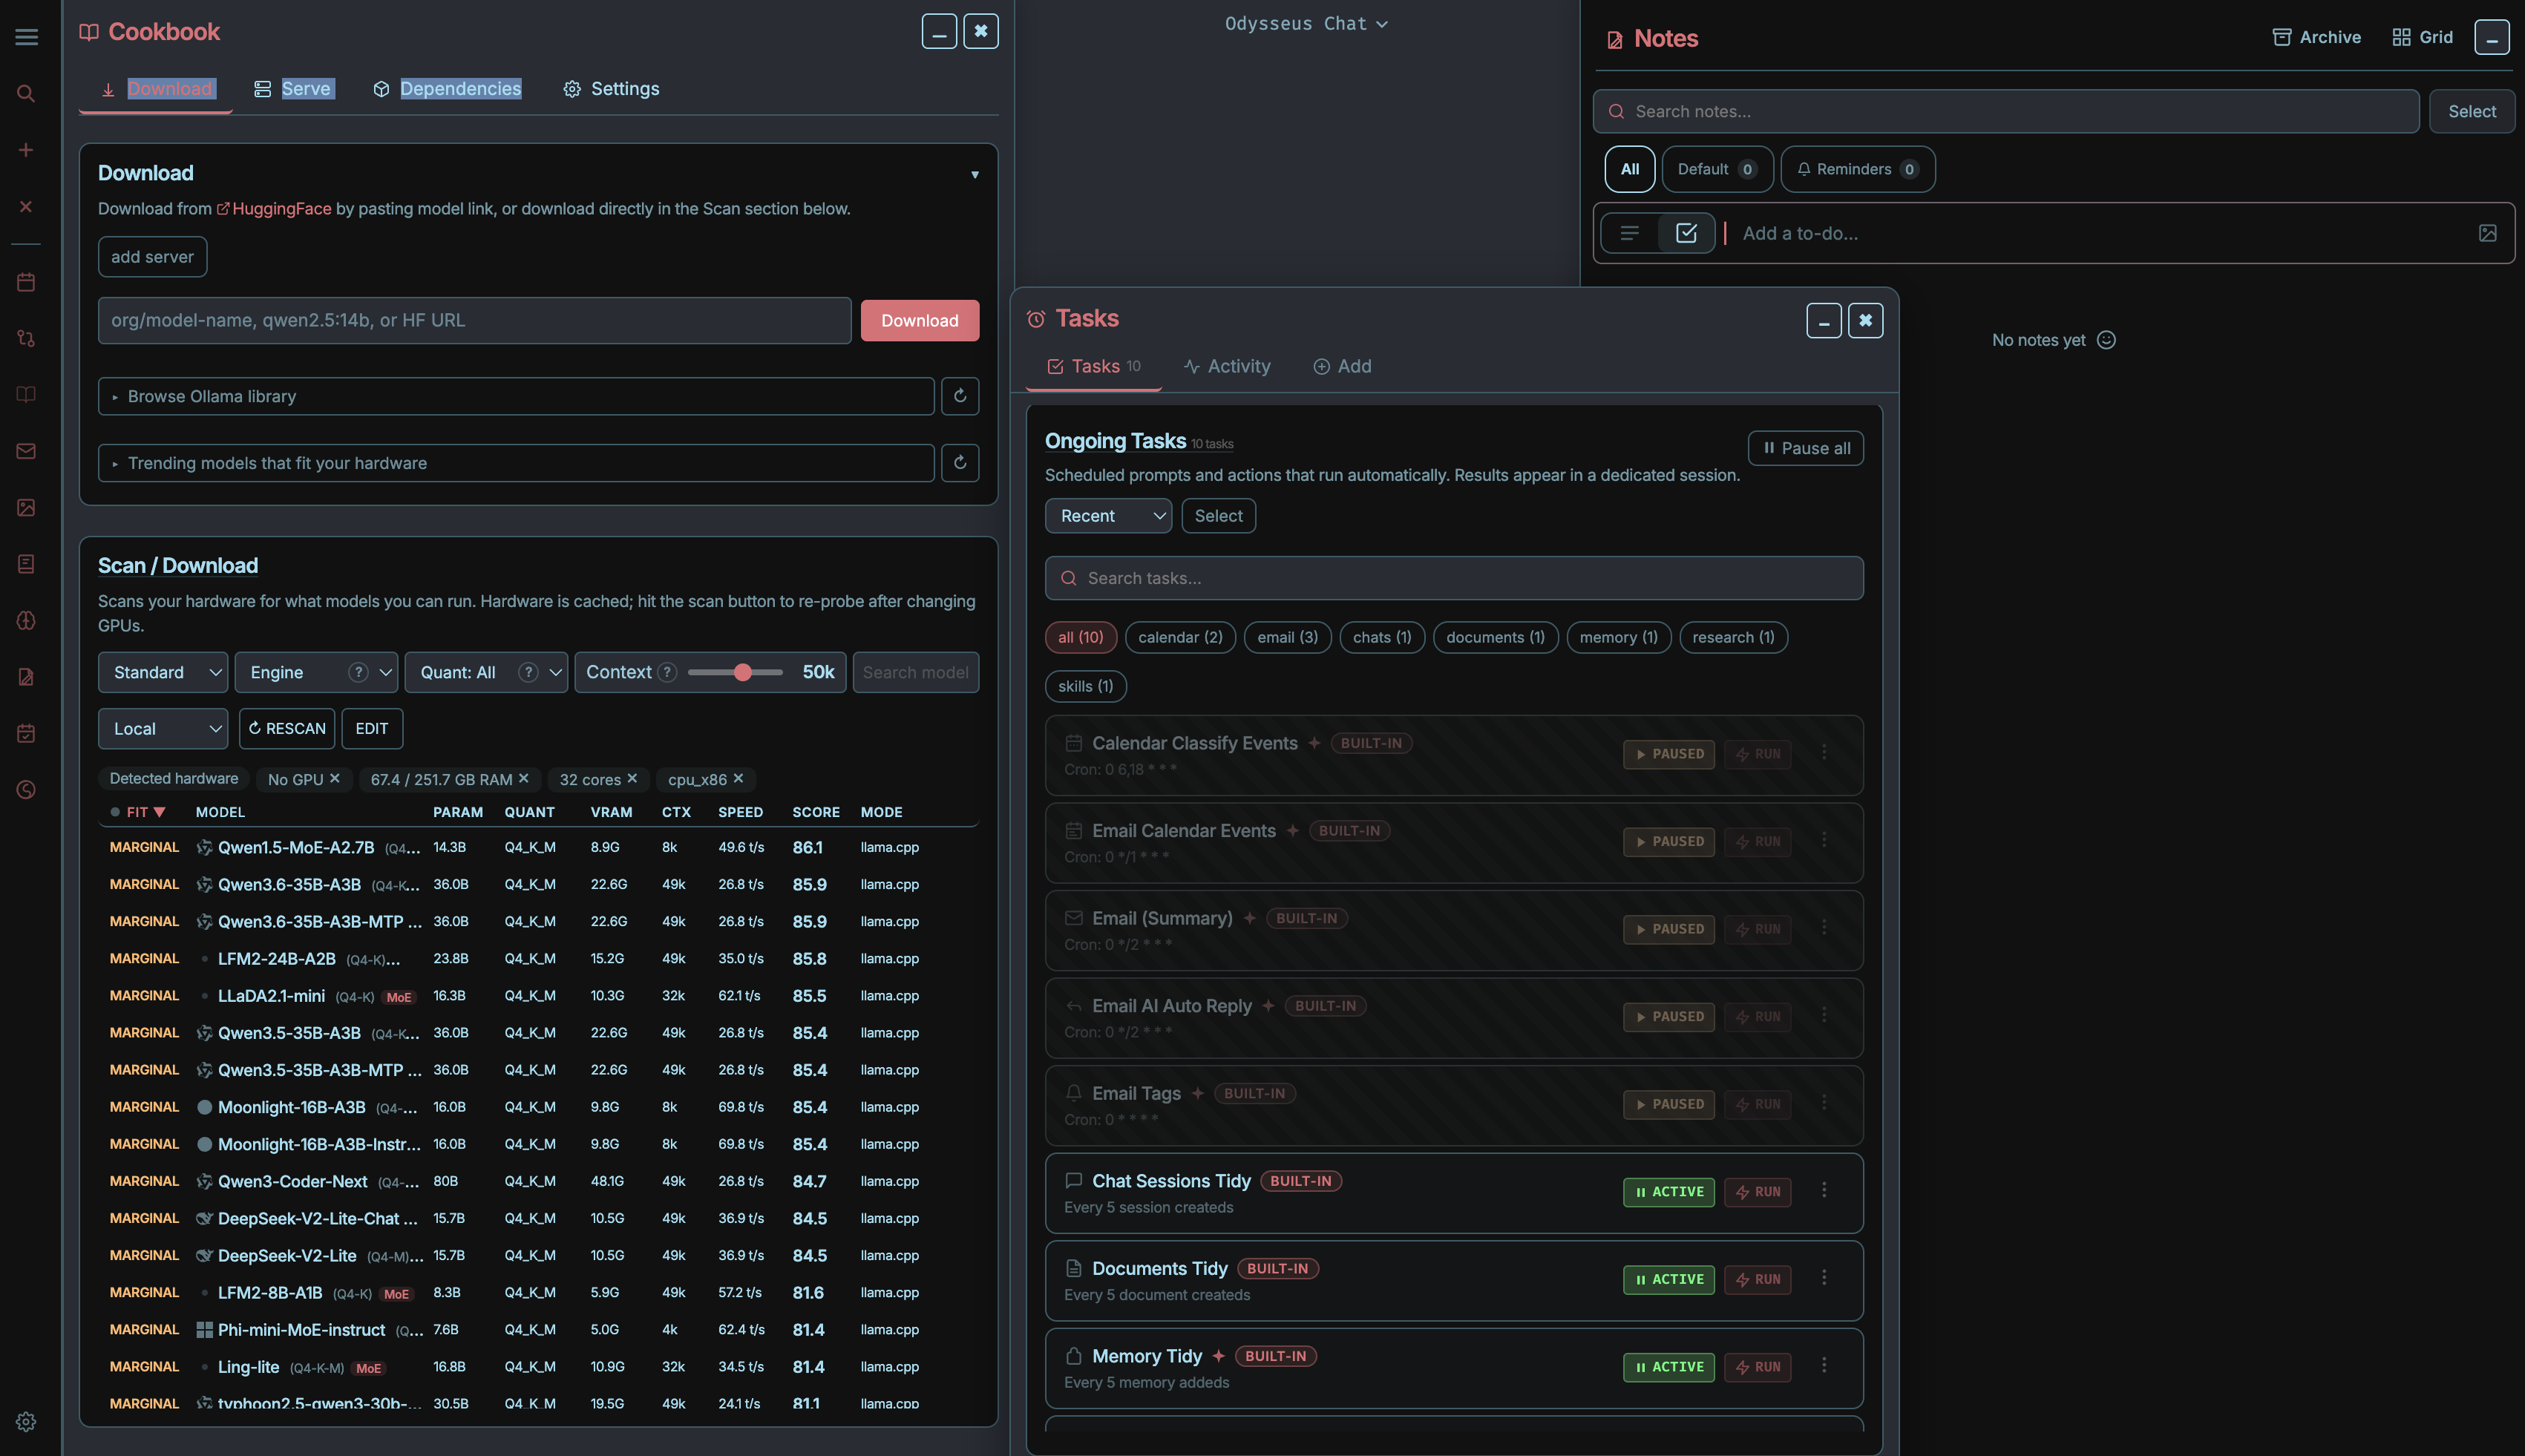Toggle the to-do checkbox mode in Notes

tap(1686, 233)
